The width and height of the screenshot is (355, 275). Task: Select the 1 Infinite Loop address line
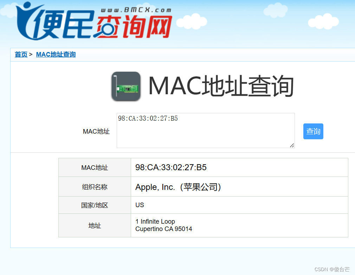click(155, 221)
